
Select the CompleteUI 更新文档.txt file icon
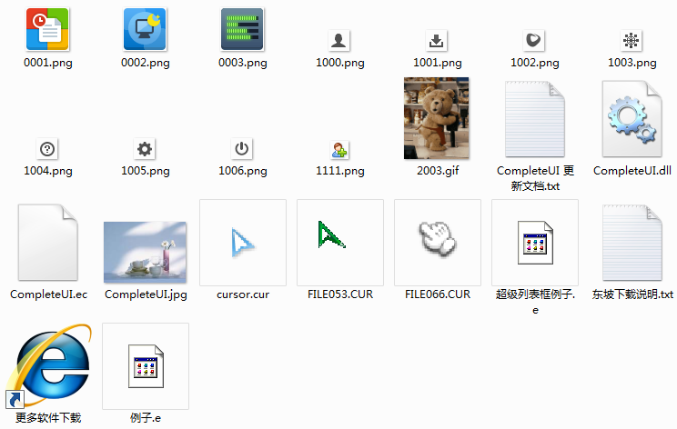(535, 119)
